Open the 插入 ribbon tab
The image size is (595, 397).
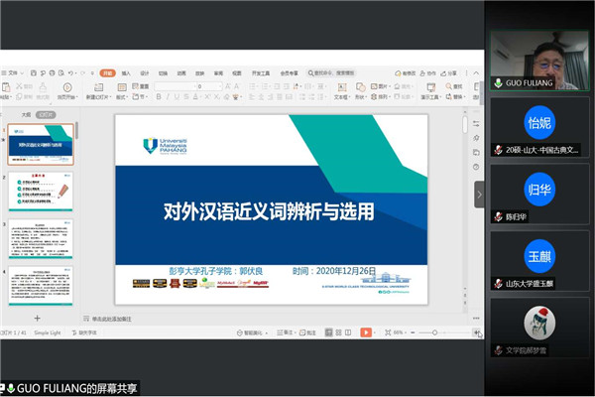[x=125, y=72]
